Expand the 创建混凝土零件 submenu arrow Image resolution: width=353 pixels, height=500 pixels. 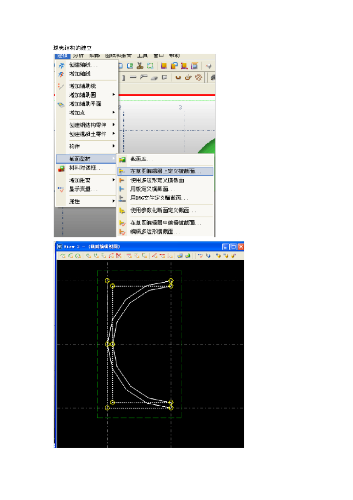114,134
